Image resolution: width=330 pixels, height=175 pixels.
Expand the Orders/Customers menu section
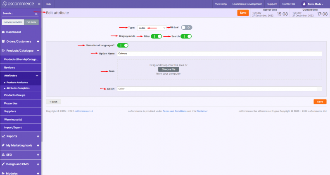(x=38, y=41)
